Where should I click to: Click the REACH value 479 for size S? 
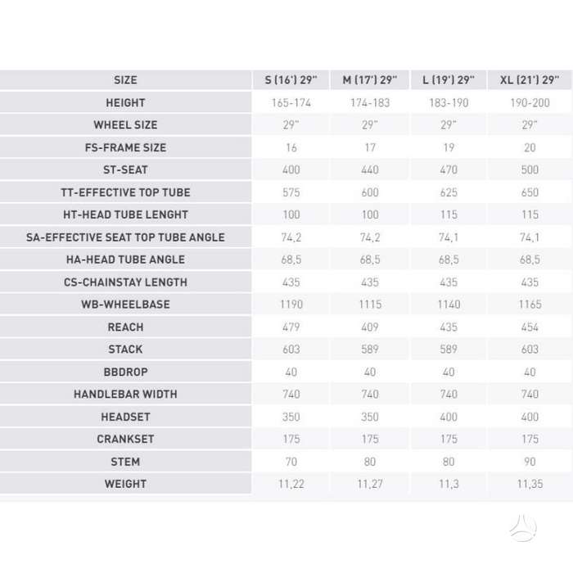291,327
